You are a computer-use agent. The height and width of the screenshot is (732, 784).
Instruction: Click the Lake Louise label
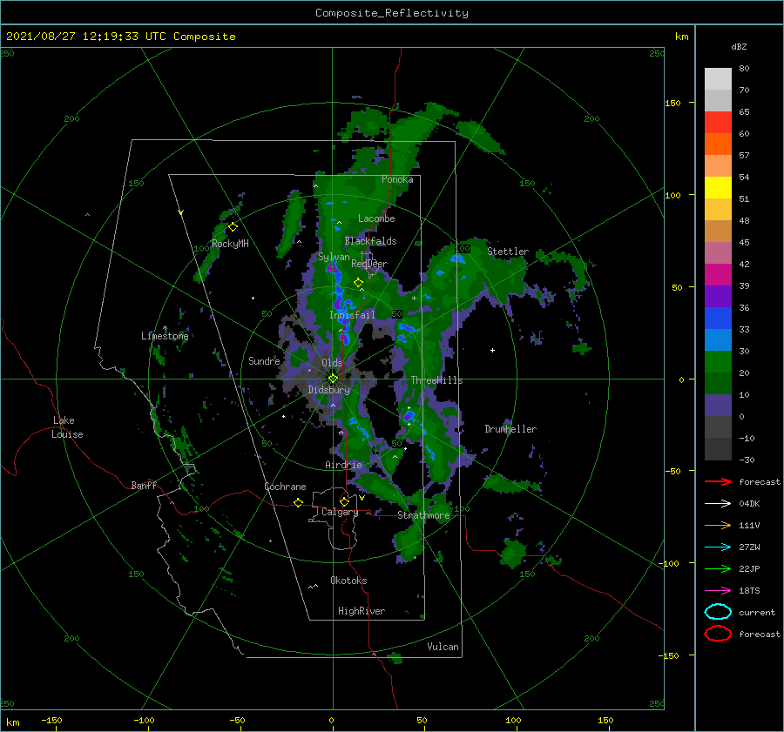point(67,427)
